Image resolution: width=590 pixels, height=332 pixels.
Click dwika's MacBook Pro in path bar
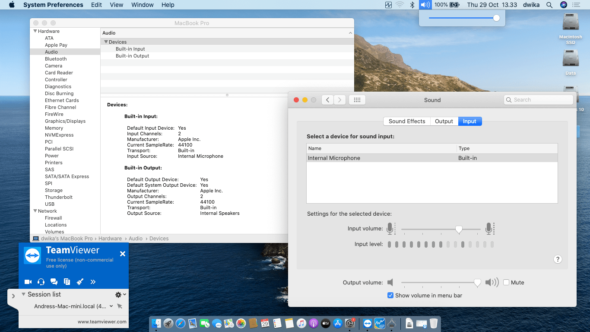(67, 239)
